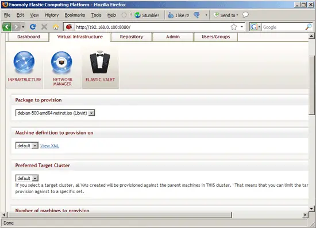Open the machine definition default dropdown
The width and height of the screenshot is (316, 228).
coord(27,146)
